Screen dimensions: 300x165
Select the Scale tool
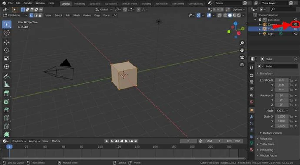7,58
